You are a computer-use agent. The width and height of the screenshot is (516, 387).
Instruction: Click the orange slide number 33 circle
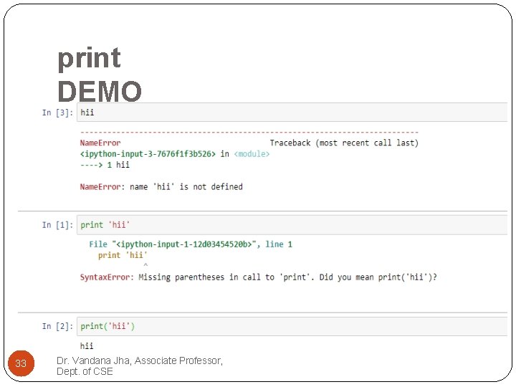pyautogui.click(x=21, y=363)
